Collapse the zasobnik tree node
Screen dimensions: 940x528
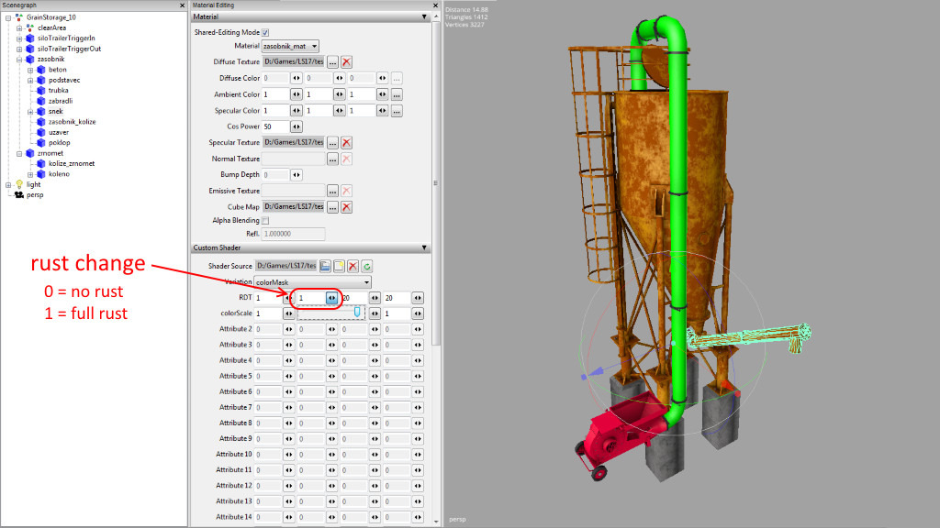tap(19, 59)
